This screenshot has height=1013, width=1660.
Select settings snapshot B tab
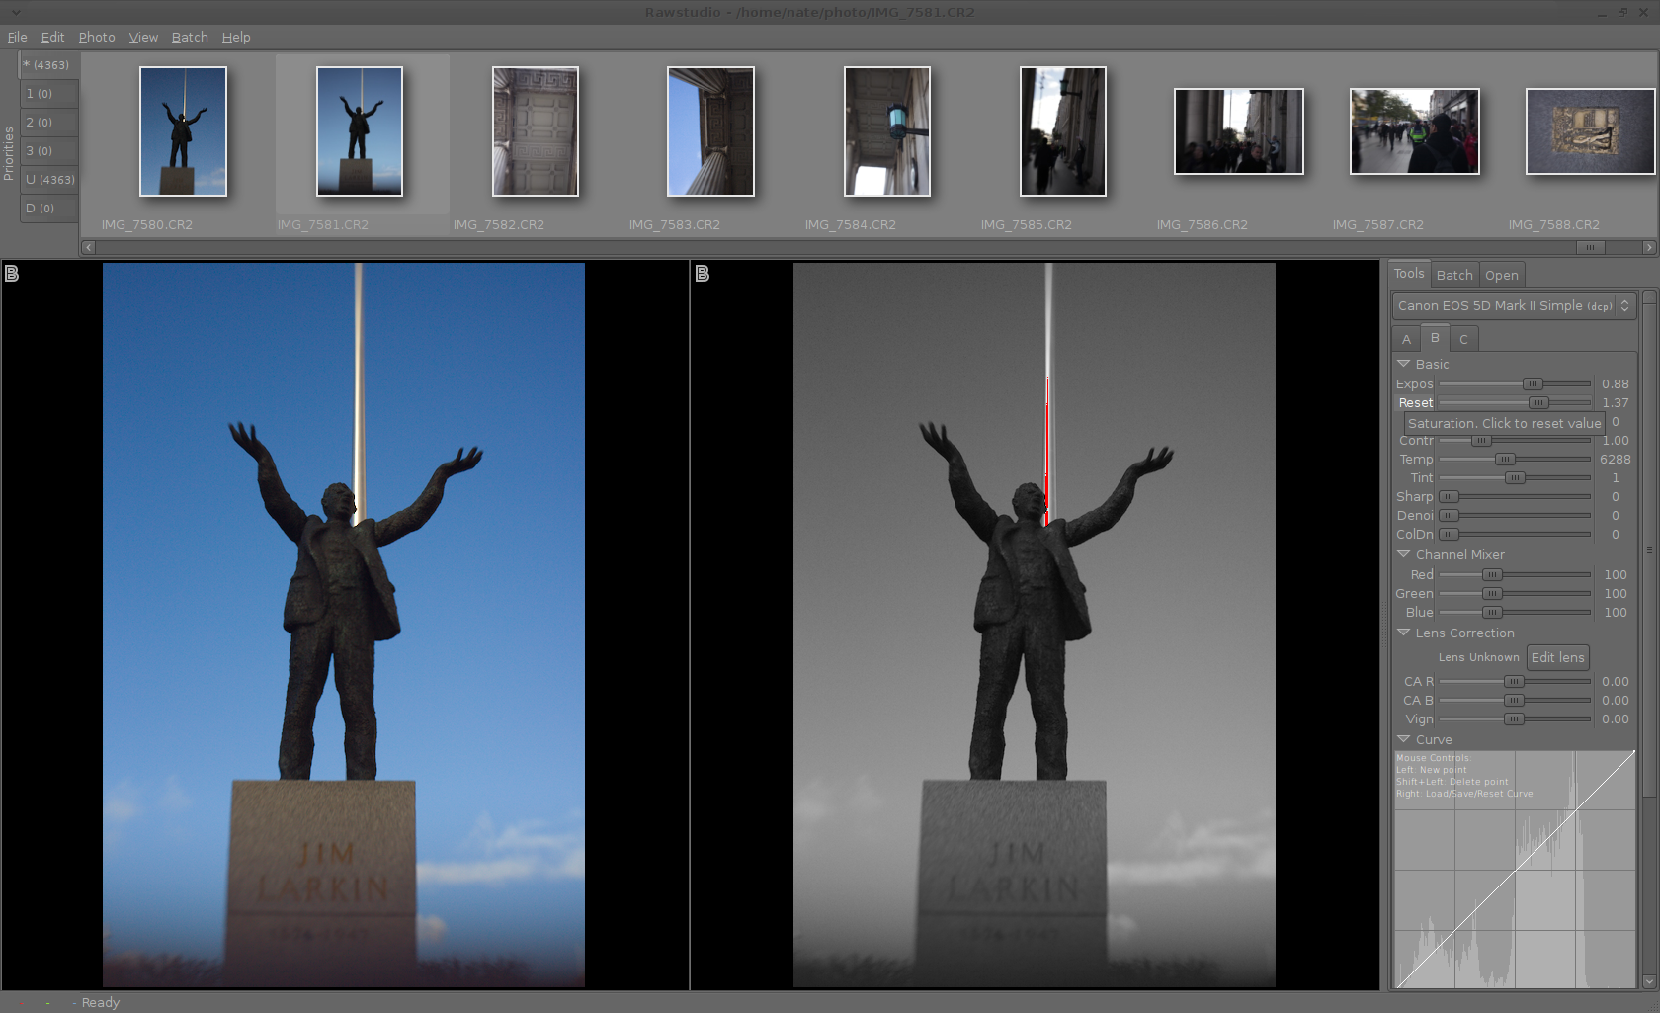click(x=1435, y=338)
